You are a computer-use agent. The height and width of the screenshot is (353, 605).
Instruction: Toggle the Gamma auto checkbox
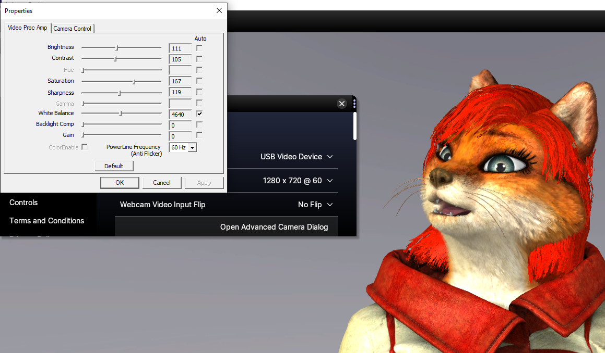tap(199, 103)
